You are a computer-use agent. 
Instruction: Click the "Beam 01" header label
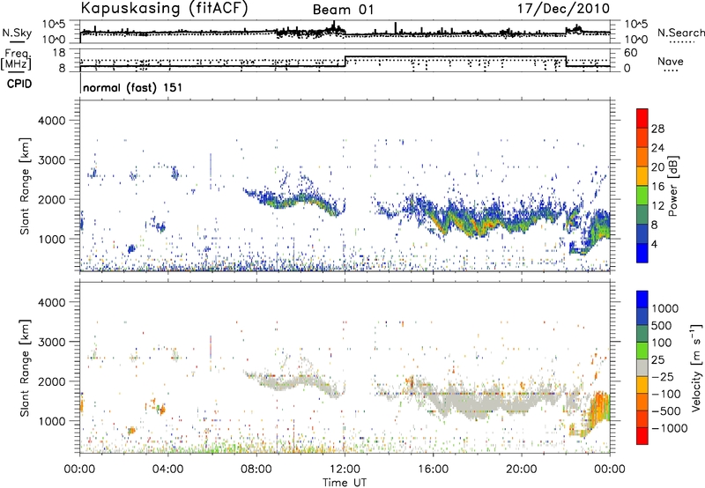(x=343, y=10)
